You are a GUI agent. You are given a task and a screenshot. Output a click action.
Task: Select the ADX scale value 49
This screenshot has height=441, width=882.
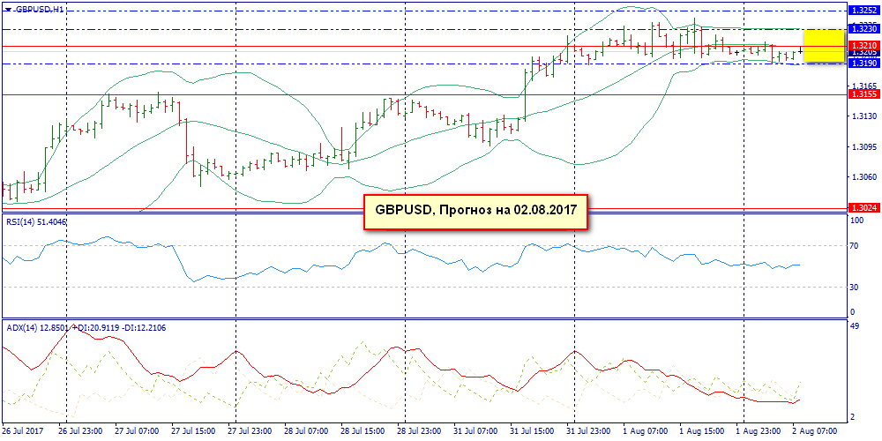[x=854, y=327]
